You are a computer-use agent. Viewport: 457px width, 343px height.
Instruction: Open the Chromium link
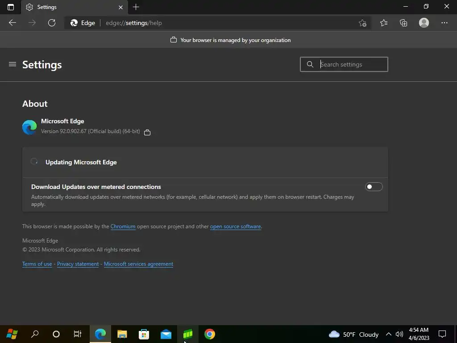[123, 226]
